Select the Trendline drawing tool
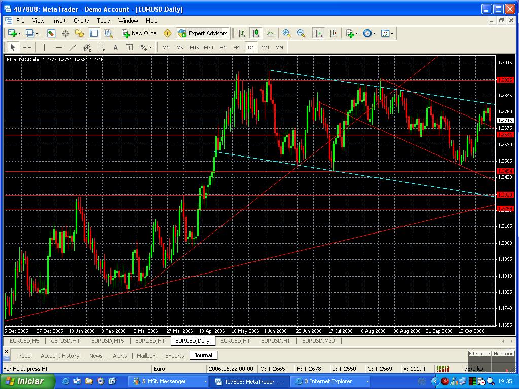This screenshot has height=389, width=519. (x=72, y=47)
